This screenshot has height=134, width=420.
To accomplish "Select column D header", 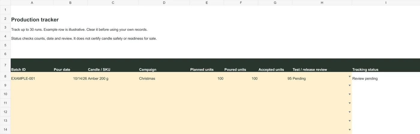I will (164, 3).
